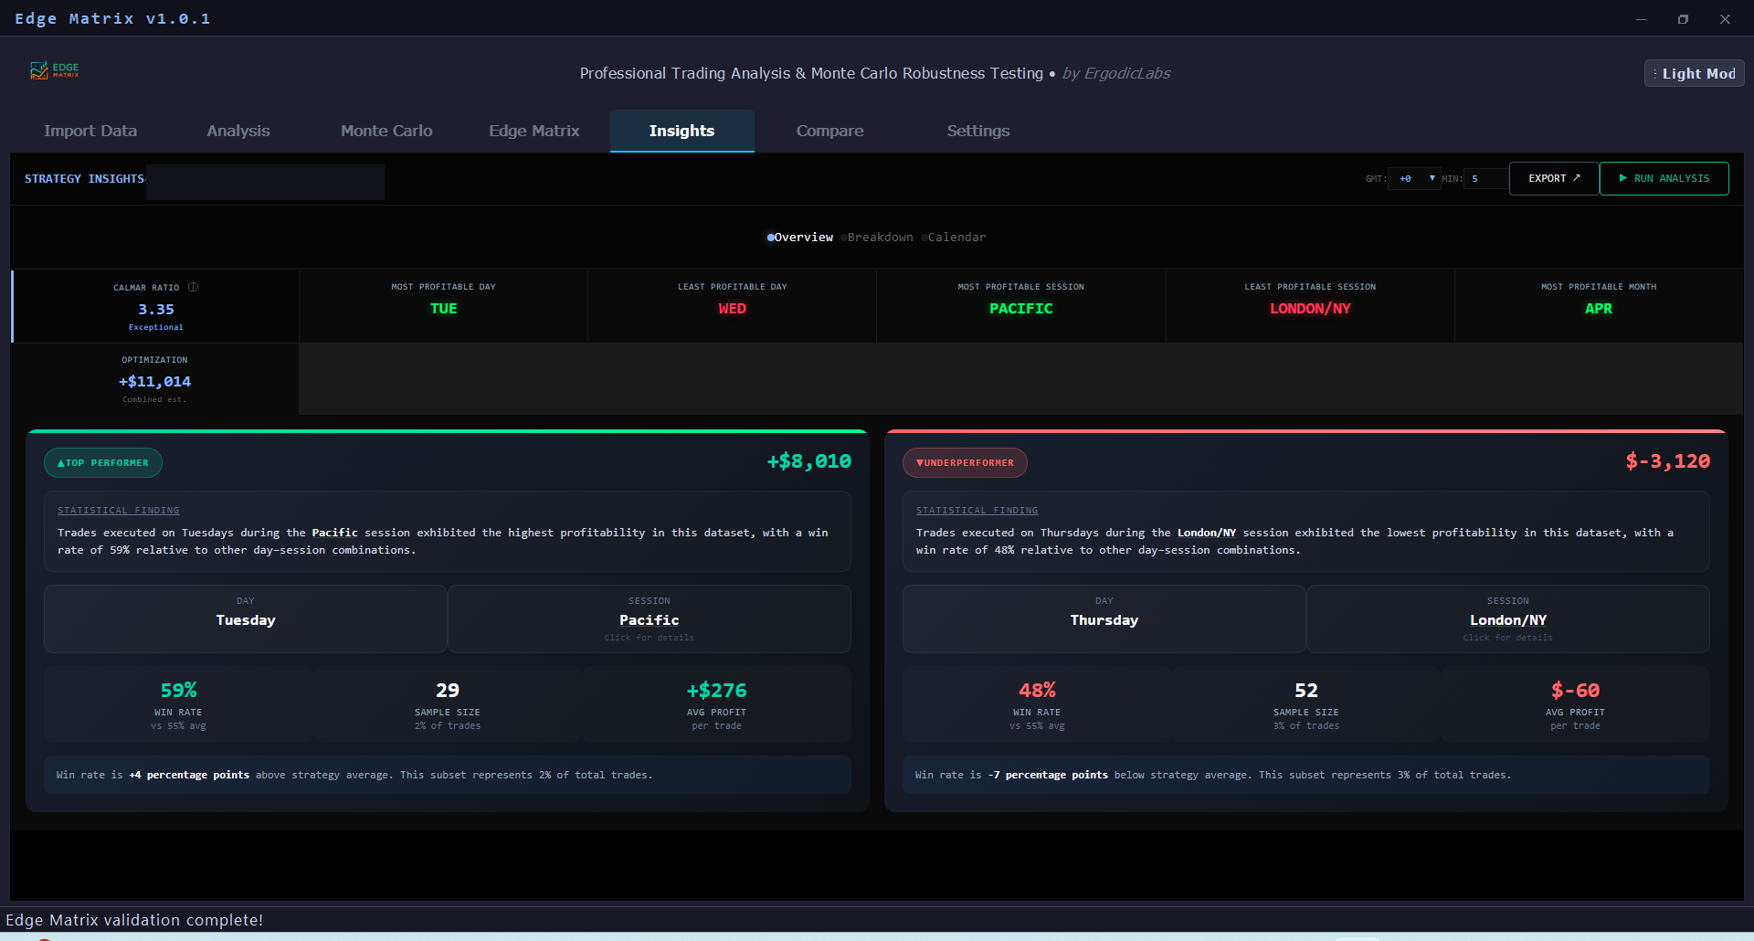This screenshot has width=1754, height=941.
Task: Minimize the Edge Matrix window
Action: coord(1641,19)
